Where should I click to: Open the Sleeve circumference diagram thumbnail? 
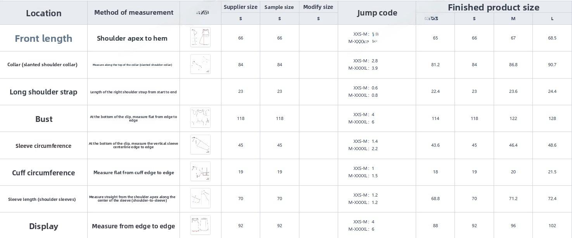coord(200,145)
